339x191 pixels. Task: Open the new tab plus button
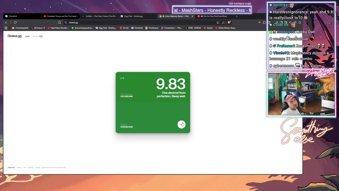click(x=237, y=16)
